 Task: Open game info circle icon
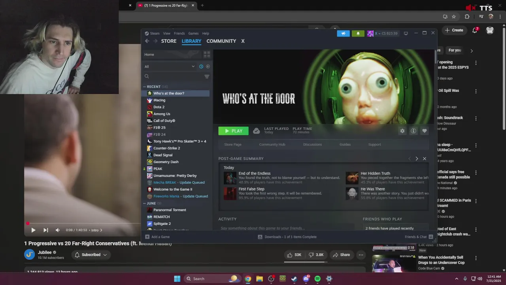tap(413, 131)
